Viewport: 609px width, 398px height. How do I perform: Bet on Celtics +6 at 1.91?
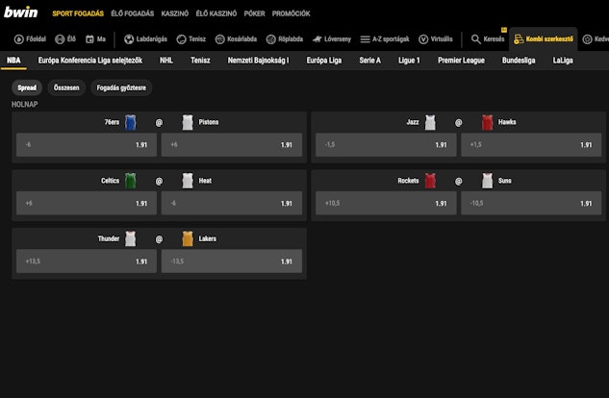pyautogui.click(x=87, y=203)
